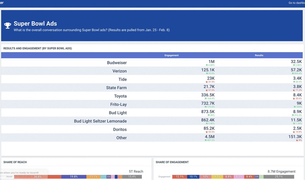The width and height of the screenshot is (305, 180).
Task: Click the Tide row label
Action: coord(123,79)
